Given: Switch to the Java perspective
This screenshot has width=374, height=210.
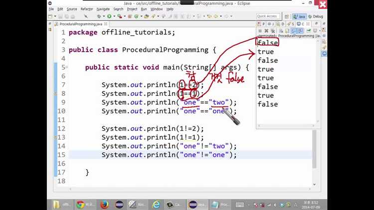Looking at the screenshot, I should (x=299, y=16).
